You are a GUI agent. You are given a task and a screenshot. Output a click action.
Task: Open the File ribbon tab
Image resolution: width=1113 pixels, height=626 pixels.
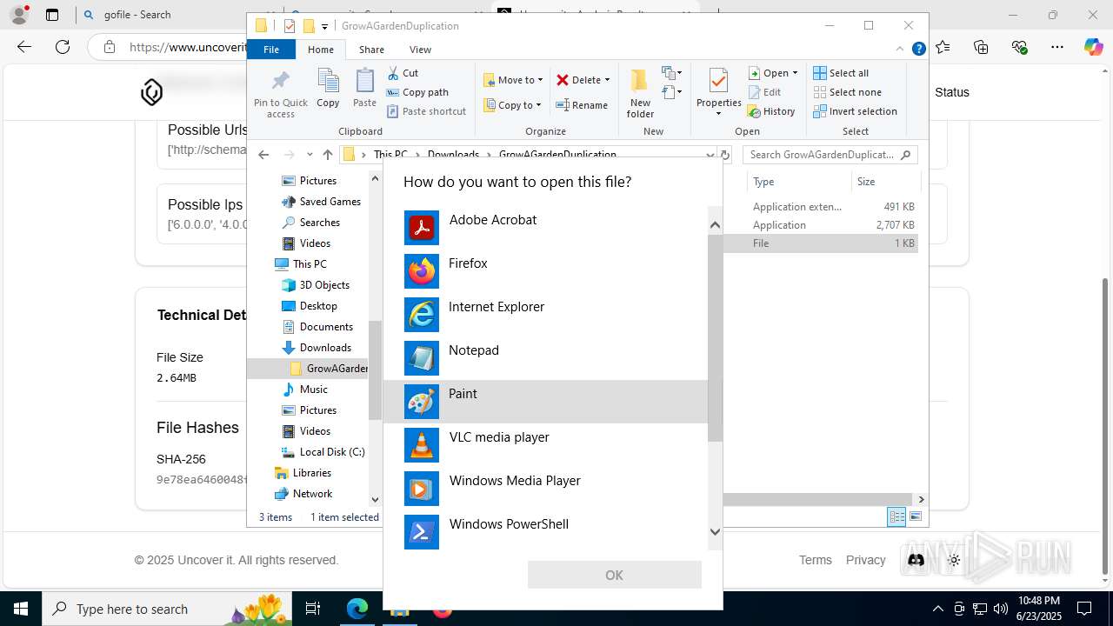pos(271,50)
